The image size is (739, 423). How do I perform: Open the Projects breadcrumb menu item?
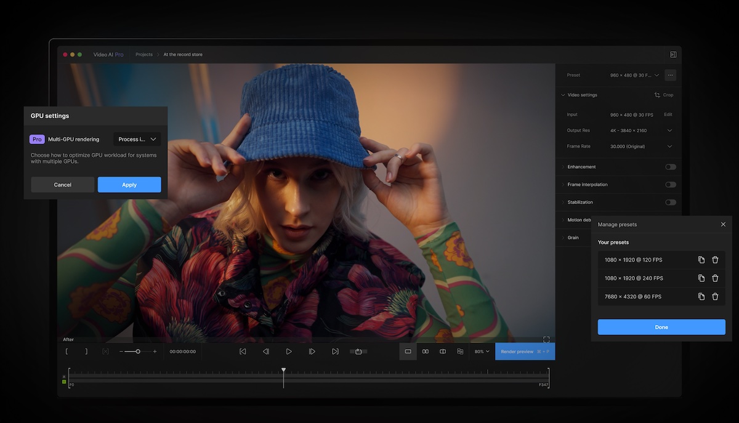point(143,54)
